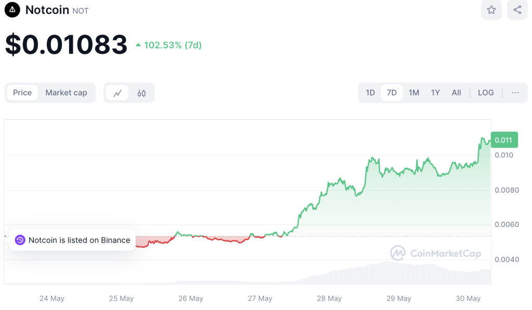Enable LOG scale on the chart
This screenshot has height=310, width=532.
[485, 92]
